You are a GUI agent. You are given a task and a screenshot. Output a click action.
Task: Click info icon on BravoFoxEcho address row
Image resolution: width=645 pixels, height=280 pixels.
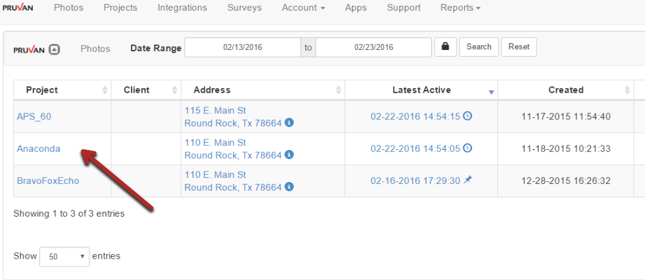289,187
